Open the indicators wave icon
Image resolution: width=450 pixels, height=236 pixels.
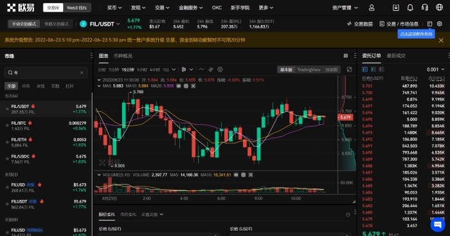pos(201,69)
